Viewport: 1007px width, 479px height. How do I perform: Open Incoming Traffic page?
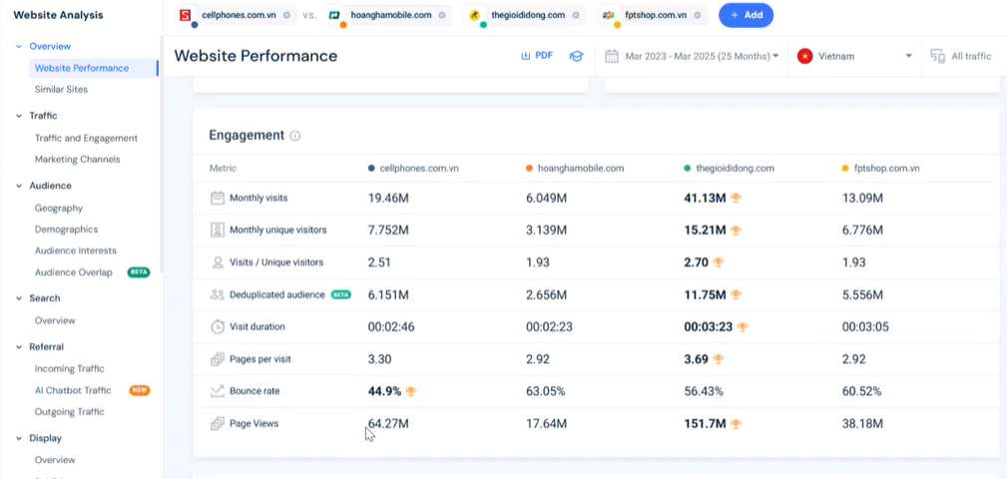(x=69, y=368)
